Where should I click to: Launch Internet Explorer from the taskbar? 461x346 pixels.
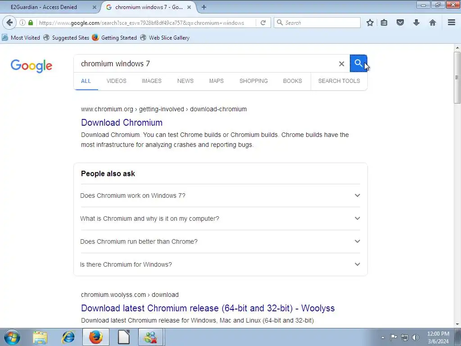coord(68,337)
